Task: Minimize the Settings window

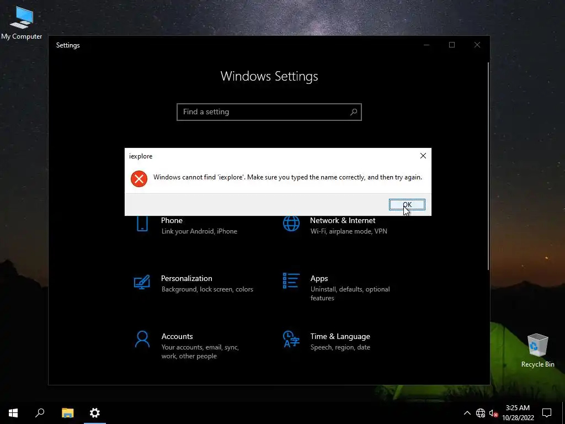Action: [x=427, y=45]
